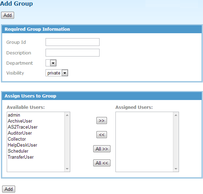This screenshot has height=194, width=203.
Task: Select ArchiveUser in Available Users list
Action: (36, 121)
